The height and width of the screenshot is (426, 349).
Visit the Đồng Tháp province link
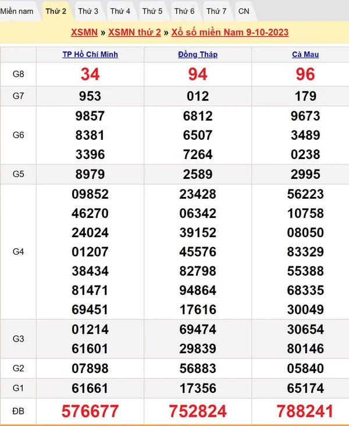(198, 54)
